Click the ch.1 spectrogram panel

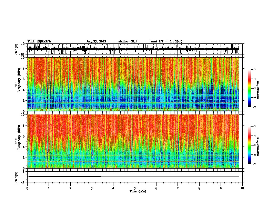tap(133, 84)
